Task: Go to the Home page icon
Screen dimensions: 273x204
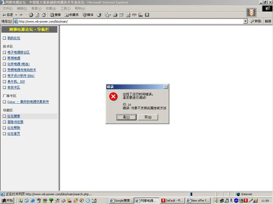Action: 44,15
